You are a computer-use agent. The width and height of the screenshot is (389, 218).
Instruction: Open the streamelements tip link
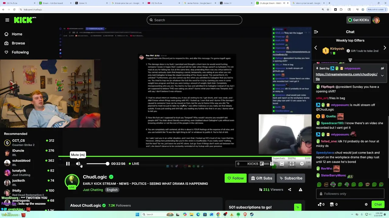coord(346,77)
